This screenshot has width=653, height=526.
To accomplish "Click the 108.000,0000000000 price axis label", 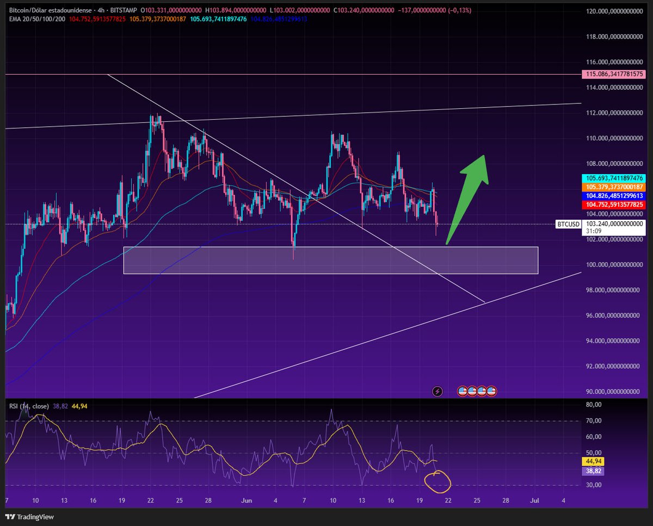I will click(614, 164).
